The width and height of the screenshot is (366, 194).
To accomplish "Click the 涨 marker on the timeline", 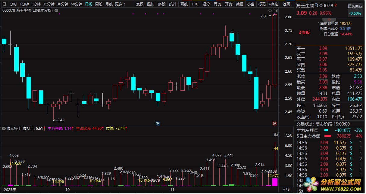I will [274, 123].
